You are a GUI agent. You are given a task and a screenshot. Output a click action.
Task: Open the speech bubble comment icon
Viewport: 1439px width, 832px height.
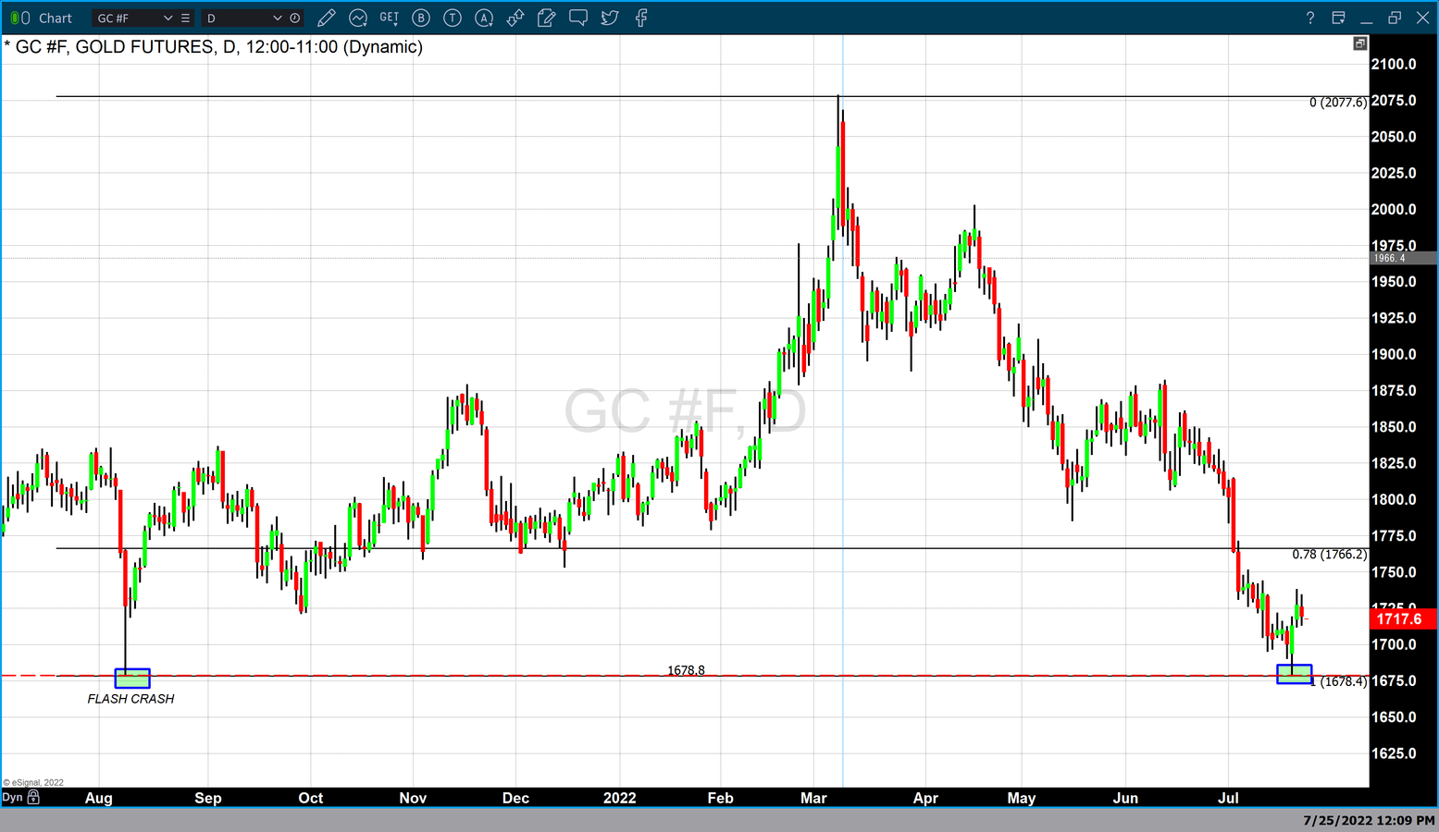pyautogui.click(x=578, y=18)
